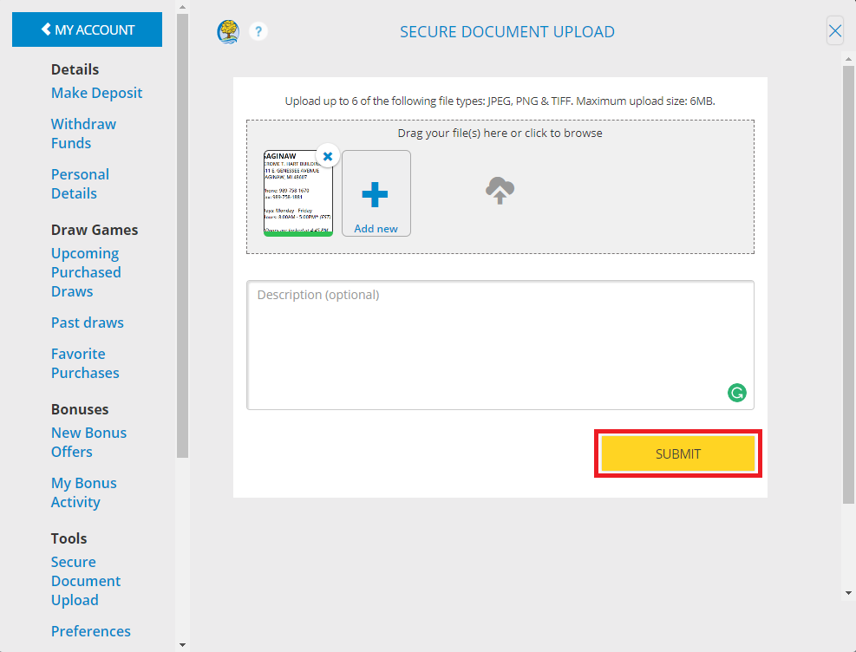Click the back arrow on My Account

coord(47,29)
